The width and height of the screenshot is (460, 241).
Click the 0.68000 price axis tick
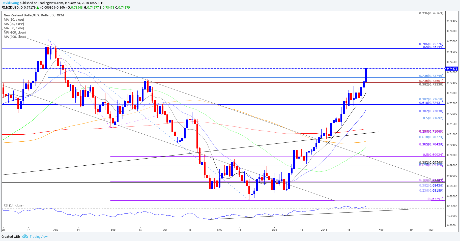click(452, 196)
